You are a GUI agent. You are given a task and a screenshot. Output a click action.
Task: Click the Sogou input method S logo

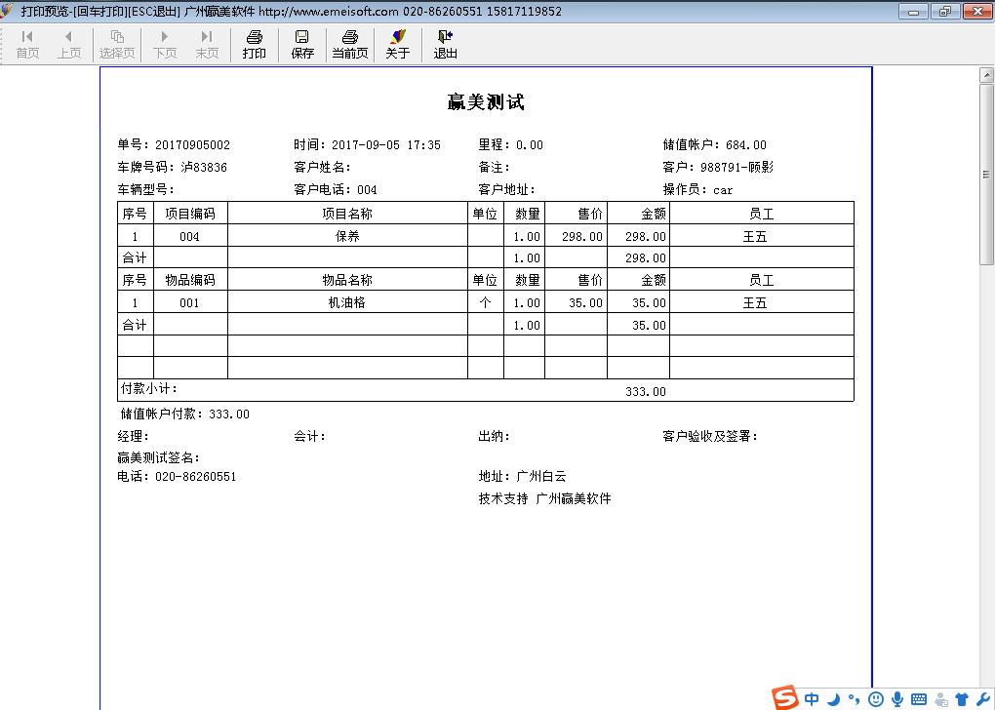click(785, 698)
